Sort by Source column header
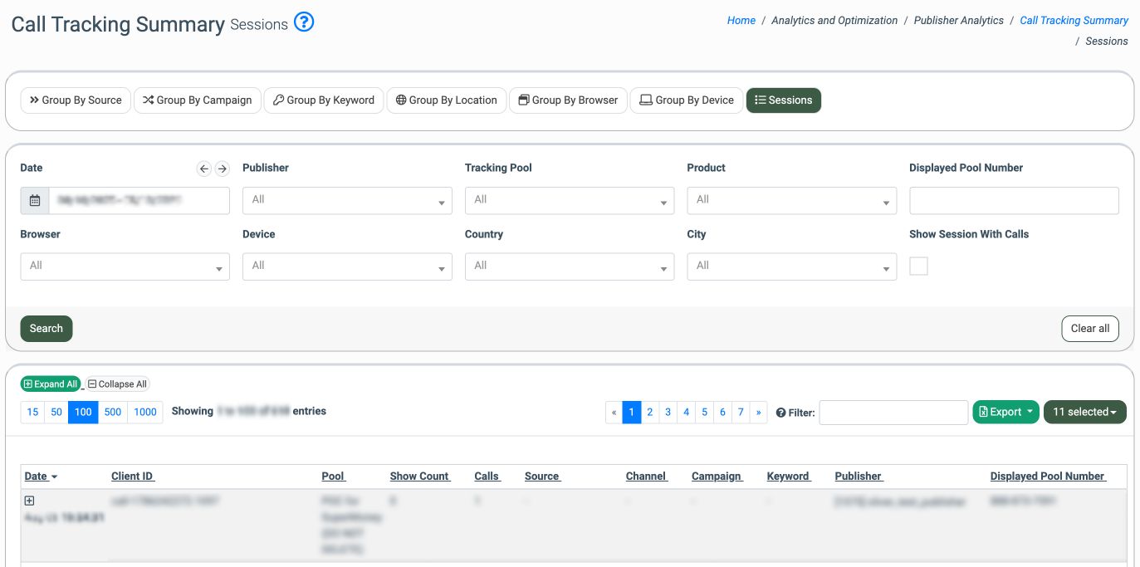 [x=543, y=477]
